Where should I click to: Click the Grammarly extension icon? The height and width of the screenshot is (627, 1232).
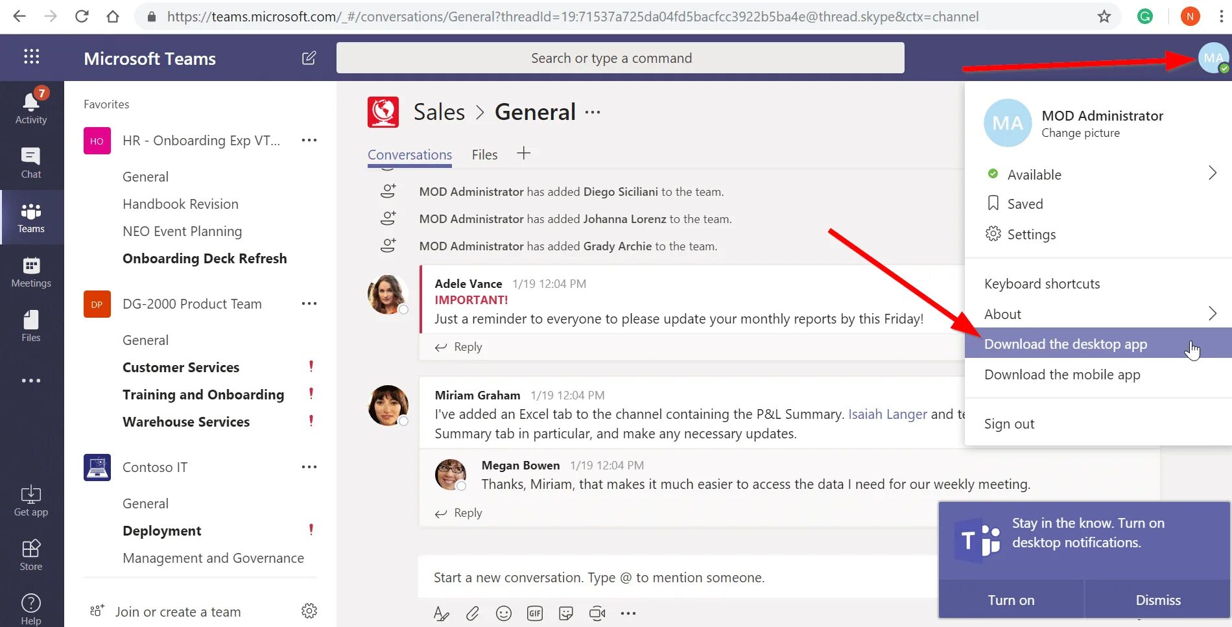tap(1145, 16)
